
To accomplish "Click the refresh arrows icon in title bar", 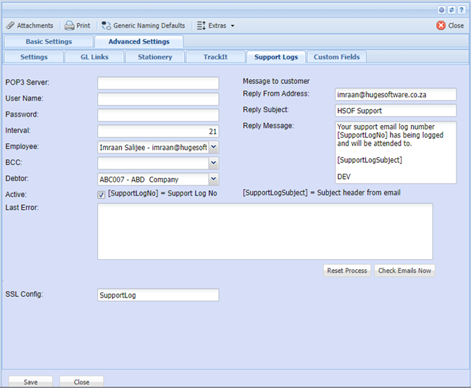I will (x=451, y=9).
